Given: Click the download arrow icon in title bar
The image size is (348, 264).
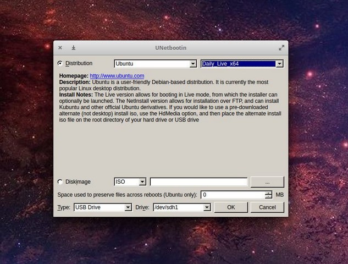Looking at the screenshot, I should 74,48.
